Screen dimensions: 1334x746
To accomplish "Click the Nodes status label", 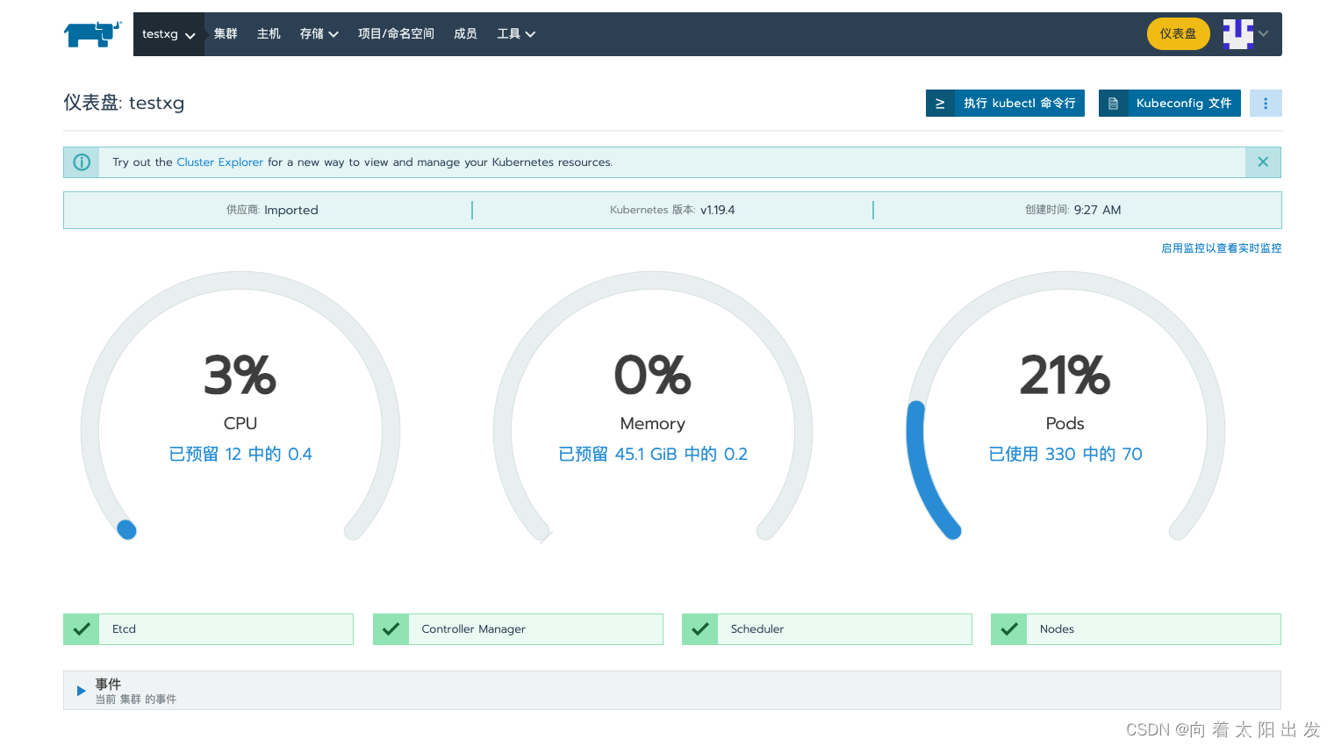I will click(x=1057, y=629).
